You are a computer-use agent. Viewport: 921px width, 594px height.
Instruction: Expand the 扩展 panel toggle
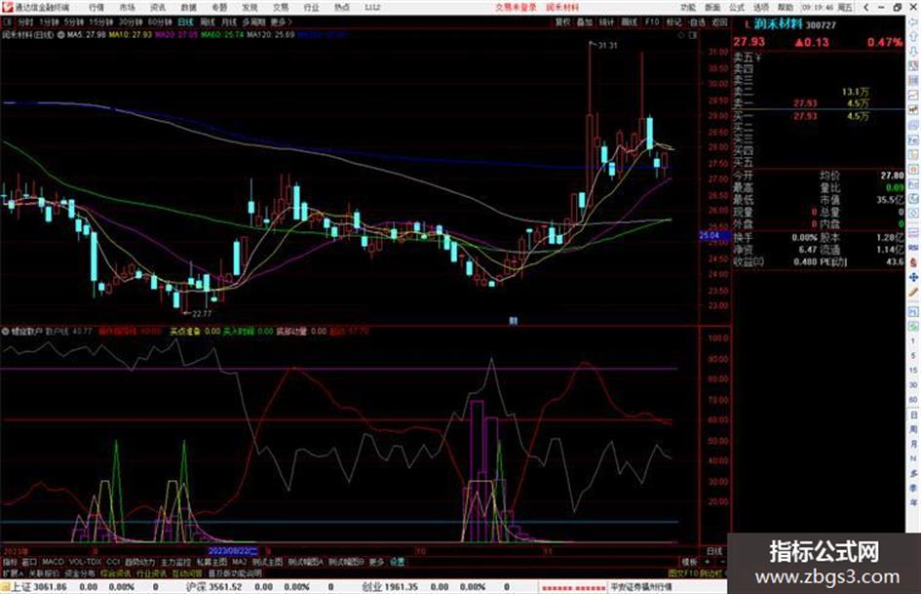[x=13, y=573]
